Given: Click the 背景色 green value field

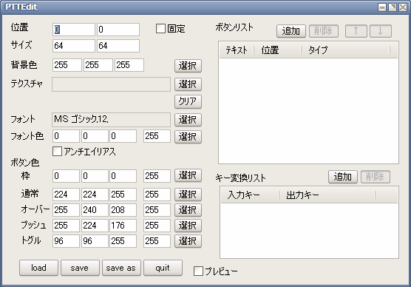Looking at the screenshot, I should click(98, 65).
